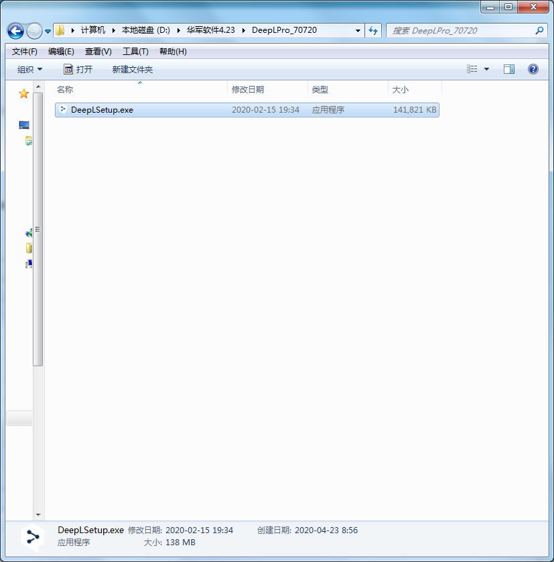Open recent locations dropdown beside navigation arrows
Screen dimensions: 554x562
(48, 32)
